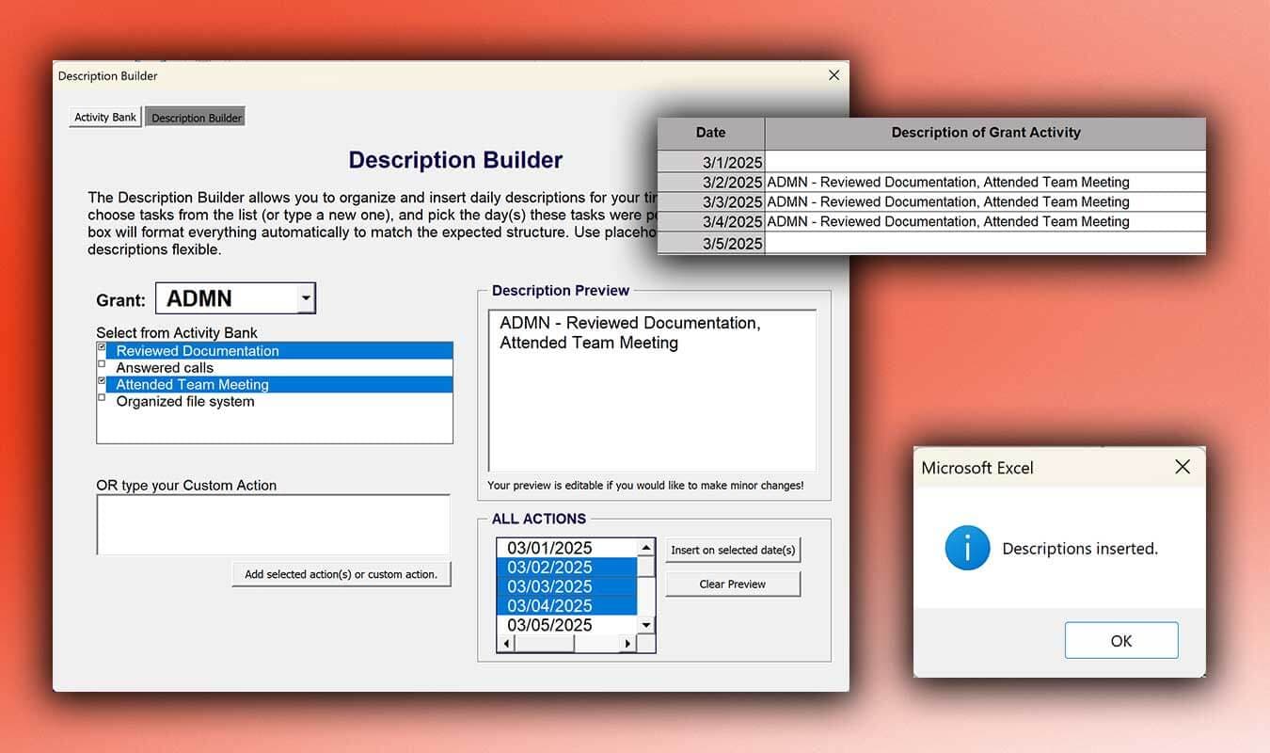Uncheck Attended Team Meeting
Viewport: 1270px width, 753px height.
point(102,380)
